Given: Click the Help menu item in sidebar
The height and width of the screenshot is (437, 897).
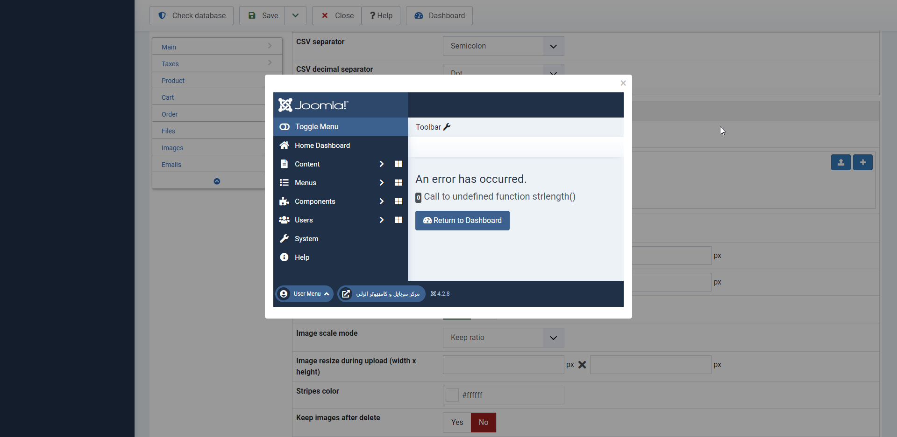Looking at the screenshot, I should point(341,257).
